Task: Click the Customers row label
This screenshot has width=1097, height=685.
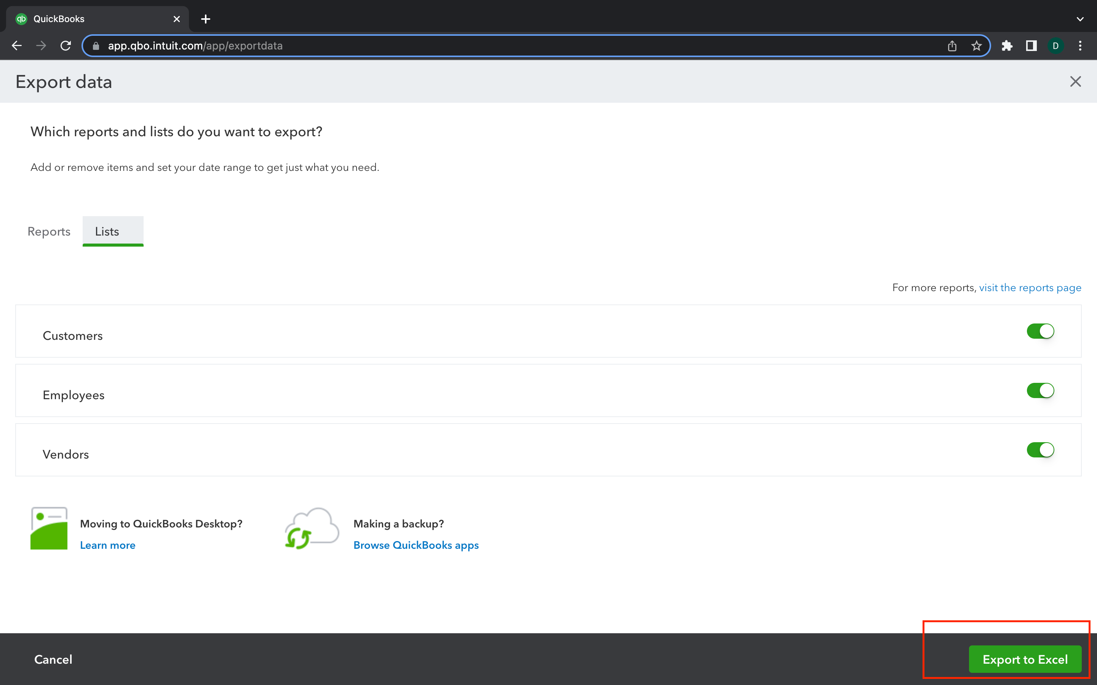Action: (x=72, y=336)
